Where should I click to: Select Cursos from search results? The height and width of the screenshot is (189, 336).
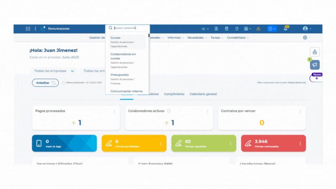pos(115,38)
